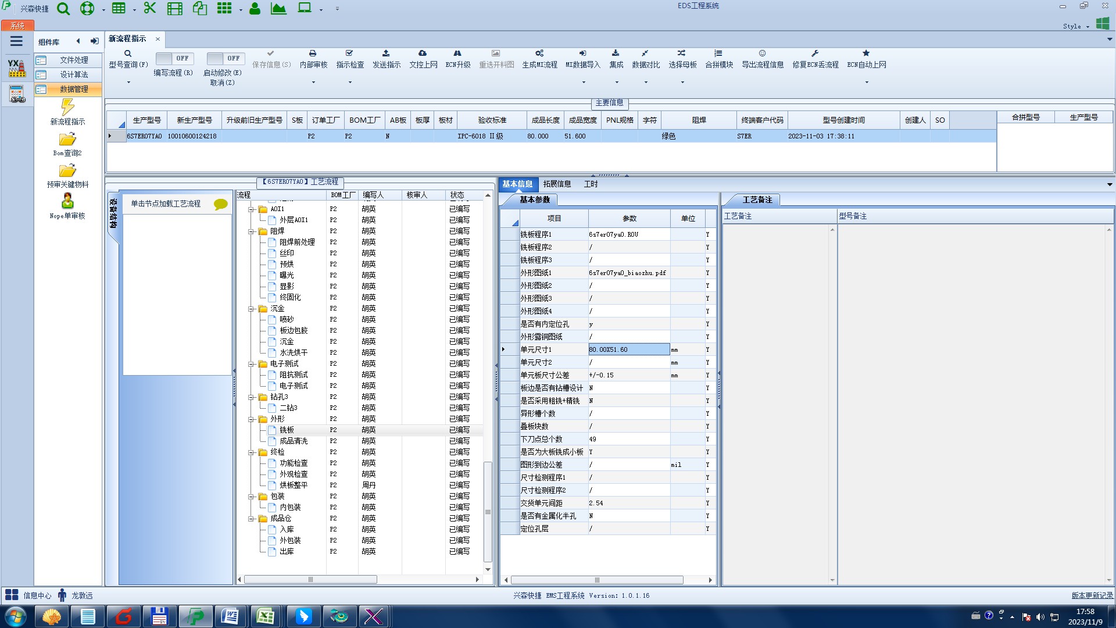Click the ECN升级 icon
This screenshot has width=1116, height=628.
457,53
